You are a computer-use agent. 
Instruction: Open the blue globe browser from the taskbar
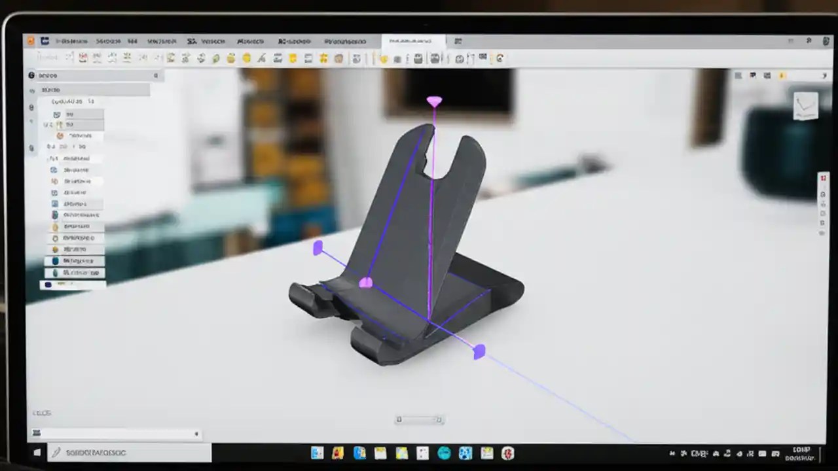pyautogui.click(x=445, y=453)
